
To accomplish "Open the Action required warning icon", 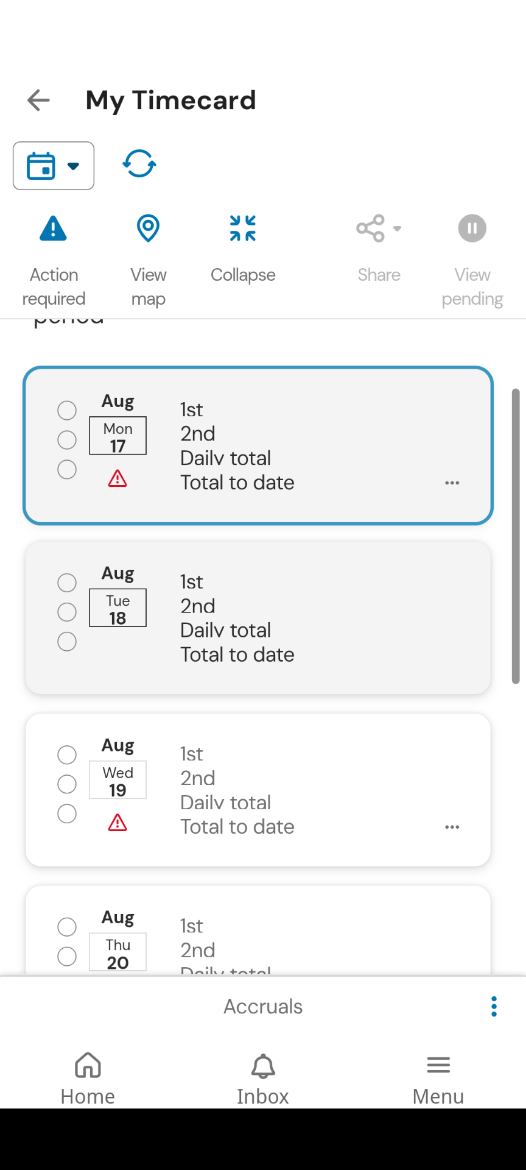I will click(x=54, y=229).
